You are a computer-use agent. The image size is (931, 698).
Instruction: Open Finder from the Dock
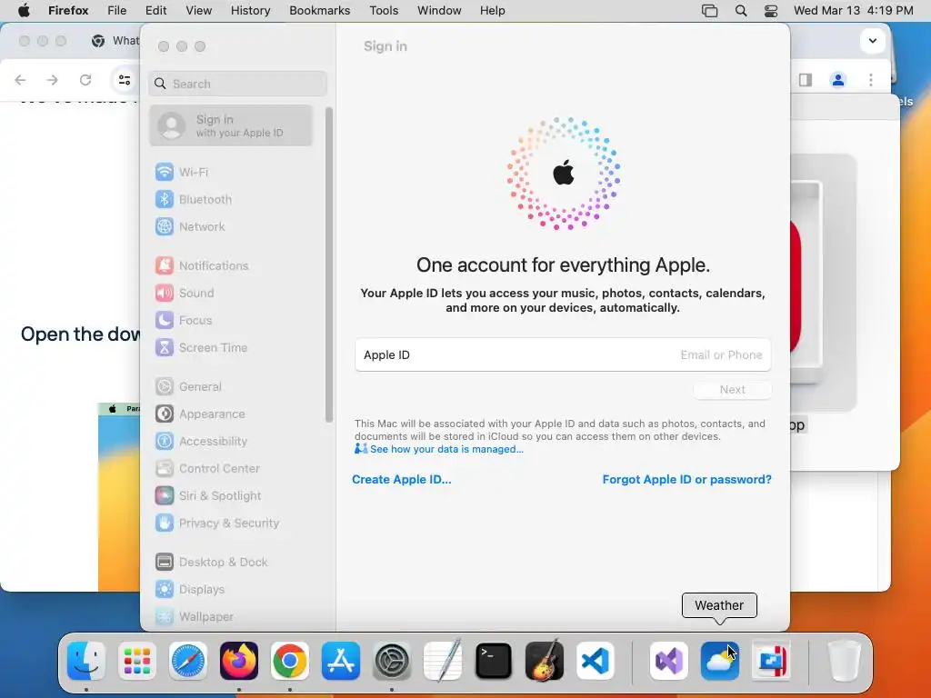(x=86, y=661)
